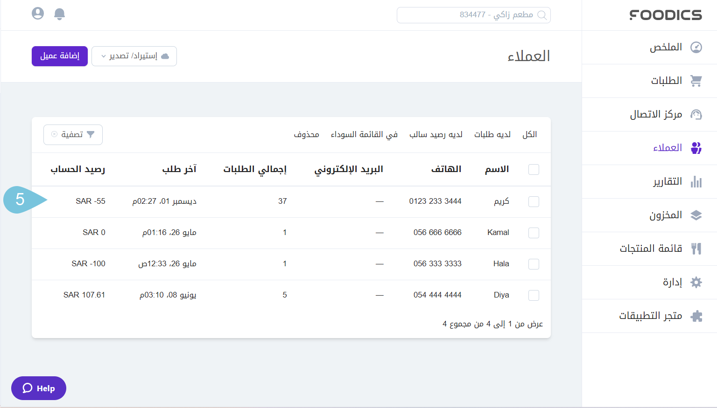Sort by the آخر طلب column header
Image resolution: width=717 pixels, height=408 pixels.
pos(179,169)
